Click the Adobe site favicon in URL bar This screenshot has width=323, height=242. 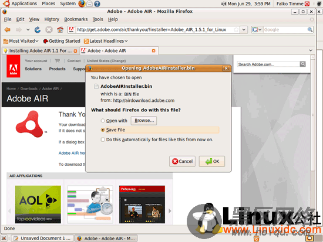(71, 30)
